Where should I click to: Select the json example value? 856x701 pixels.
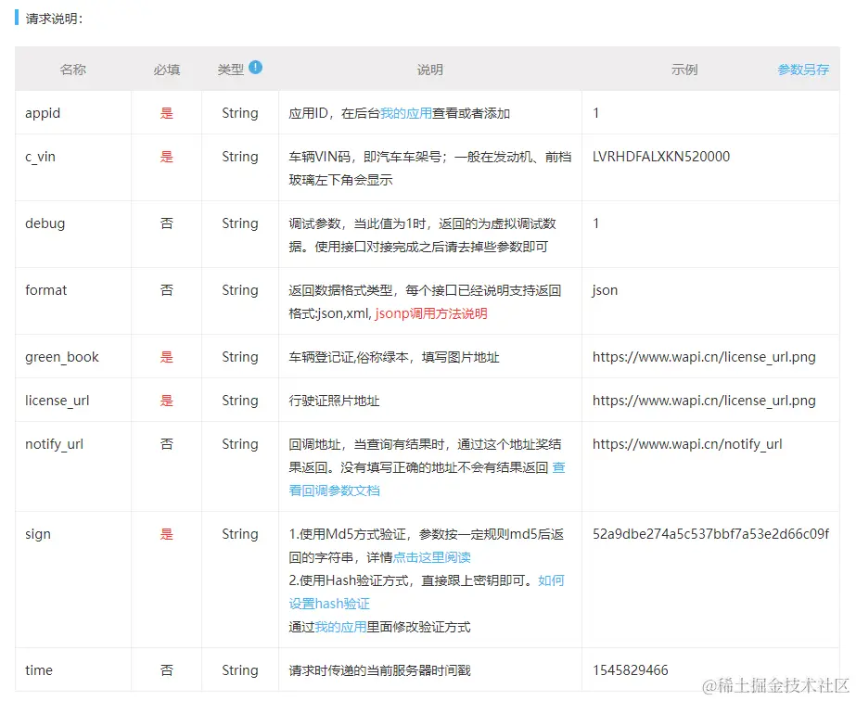[x=605, y=290]
